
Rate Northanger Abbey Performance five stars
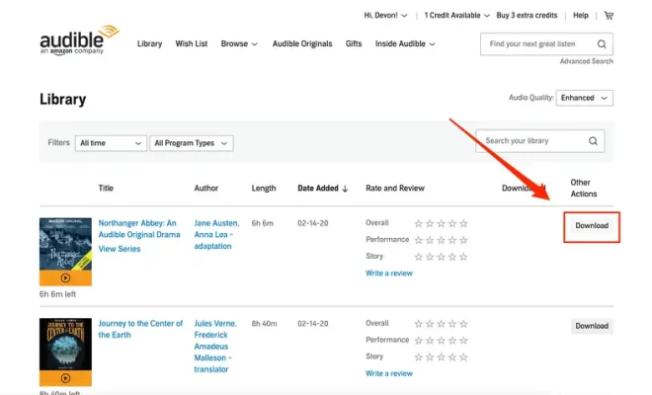(x=463, y=240)
